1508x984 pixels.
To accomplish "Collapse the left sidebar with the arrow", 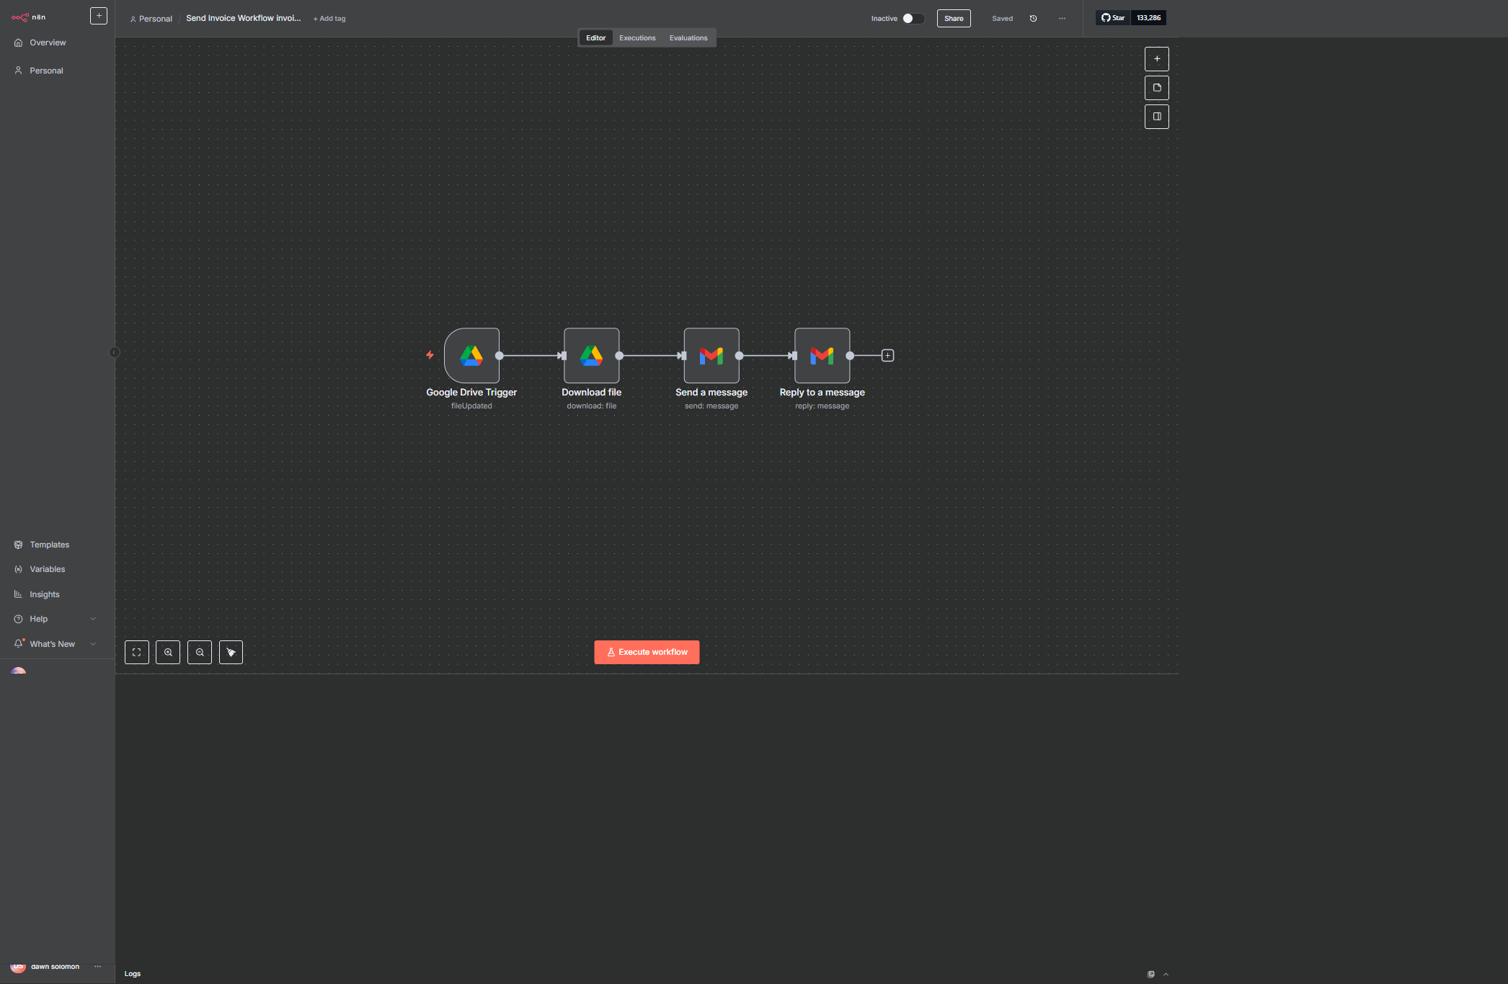I will point(114,352).
